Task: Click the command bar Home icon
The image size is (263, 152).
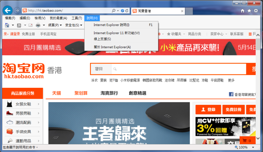Action: (7, 25)
